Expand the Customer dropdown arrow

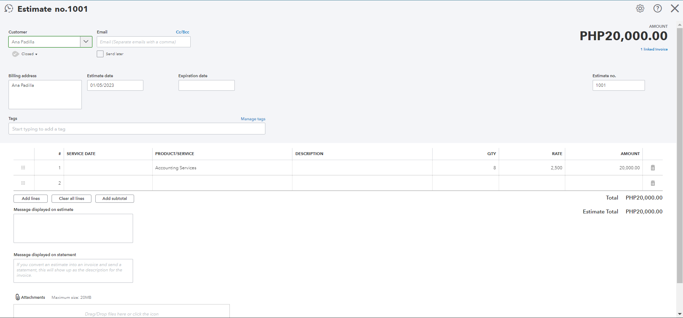click(x=86, y=42)
